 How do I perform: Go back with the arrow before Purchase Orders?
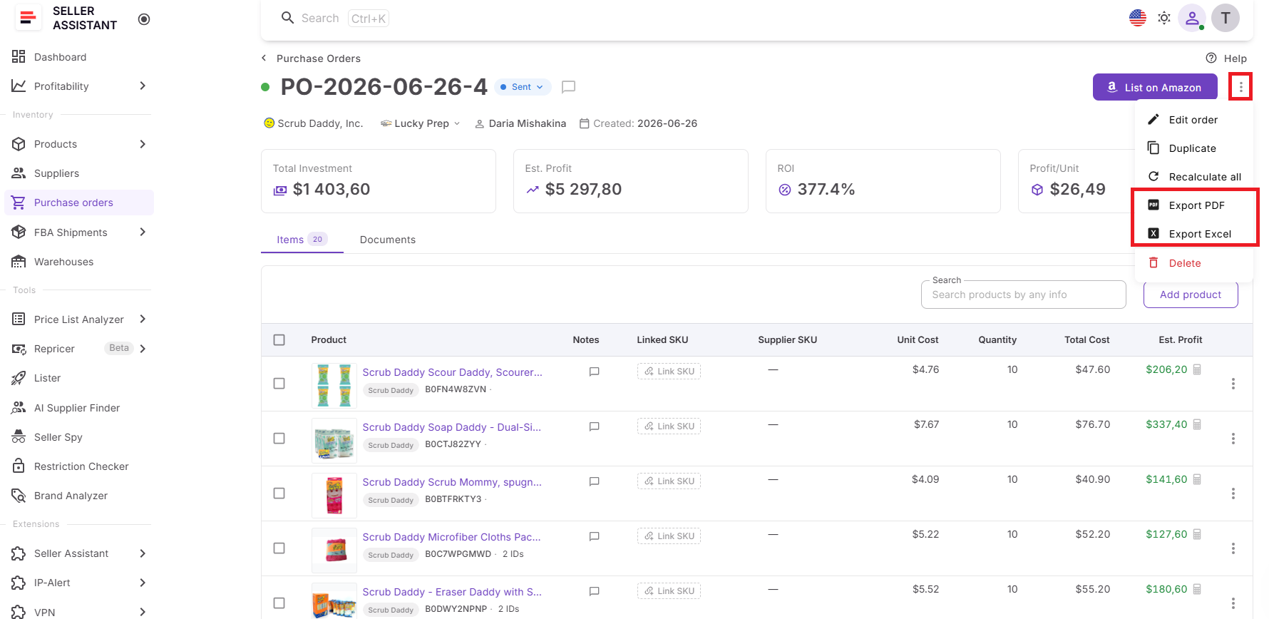(x=264, y=58)
